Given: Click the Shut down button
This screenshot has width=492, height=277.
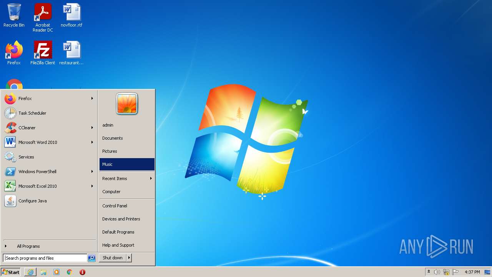Looking at the screenshot, I should pyautogui.click(x=113, y=258).
